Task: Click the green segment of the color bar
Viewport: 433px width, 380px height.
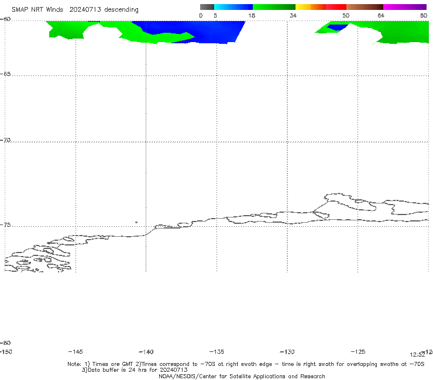Action: (274, 7)
